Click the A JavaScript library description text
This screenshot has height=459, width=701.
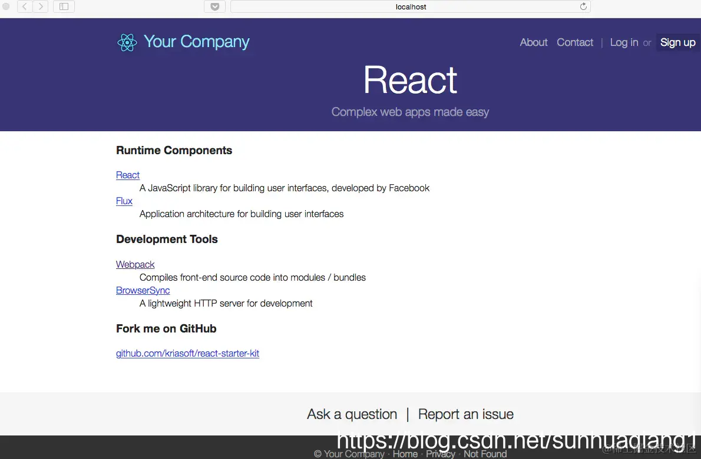[285, 188]
